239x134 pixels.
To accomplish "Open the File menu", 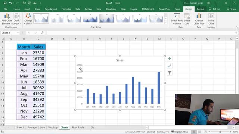I will (x=6, y=9).
